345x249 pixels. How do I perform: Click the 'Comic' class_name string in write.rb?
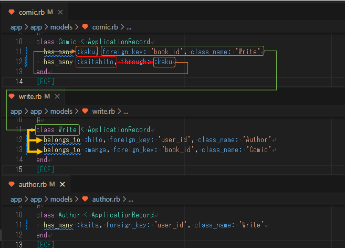pos(258,150)
